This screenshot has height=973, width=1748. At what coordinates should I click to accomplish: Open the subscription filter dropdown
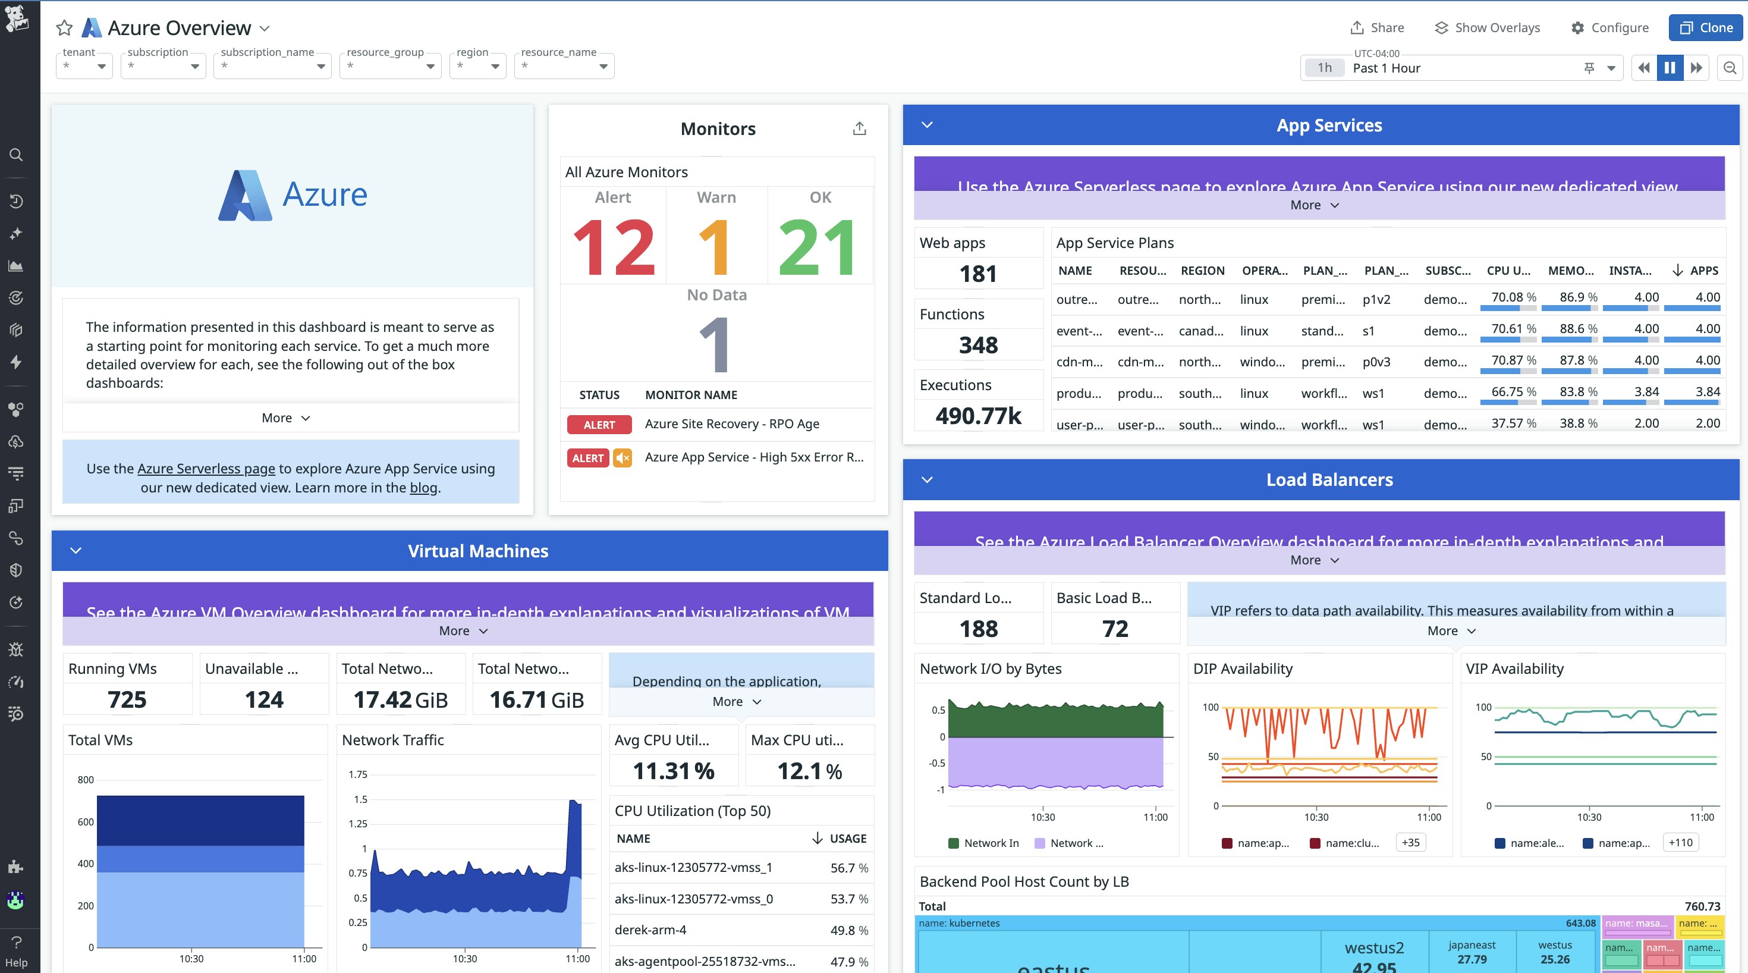pos(164,67)
